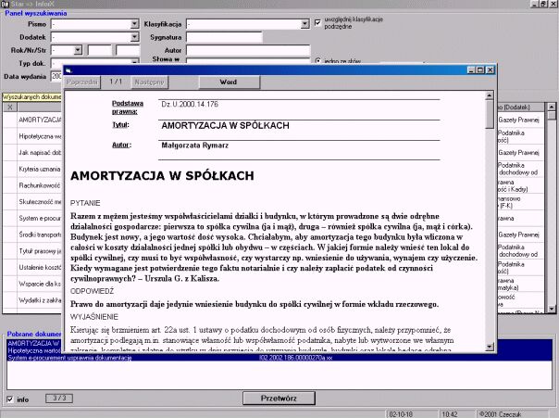This screenshot has height=418, width=559.
Task: Click the Data wydania date field
Action: 56,76
